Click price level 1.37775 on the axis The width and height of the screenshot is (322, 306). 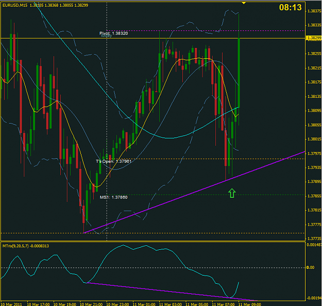tap(314, 225)
